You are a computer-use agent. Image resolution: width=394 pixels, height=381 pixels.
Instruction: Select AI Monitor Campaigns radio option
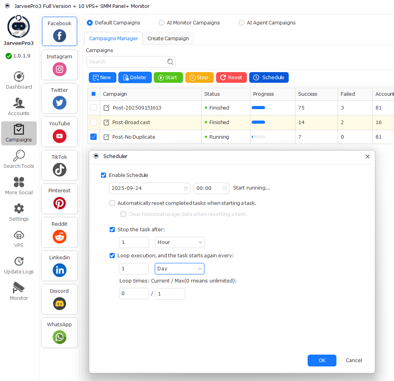tap(162, 23)
